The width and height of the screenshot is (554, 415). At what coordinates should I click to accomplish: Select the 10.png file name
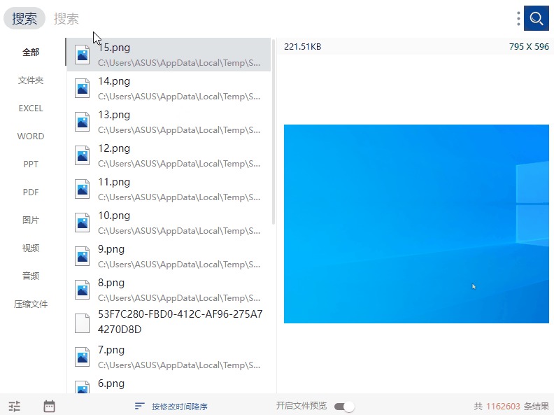(114, 216)
